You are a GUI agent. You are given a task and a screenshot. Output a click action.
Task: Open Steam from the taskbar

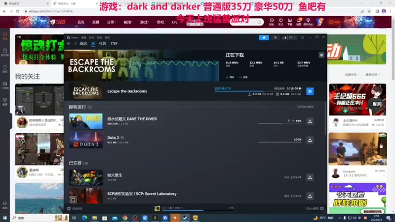tap(185, 218)
